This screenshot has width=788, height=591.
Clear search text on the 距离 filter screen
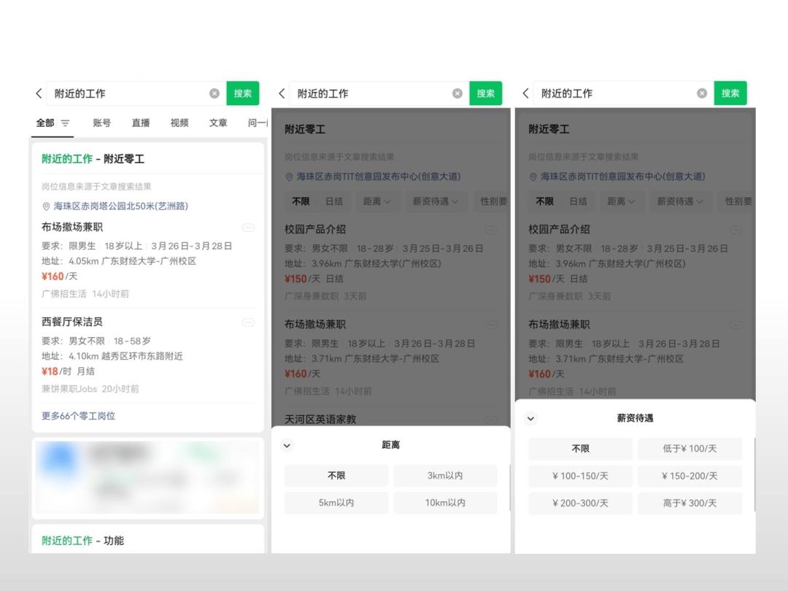point(457,93)
